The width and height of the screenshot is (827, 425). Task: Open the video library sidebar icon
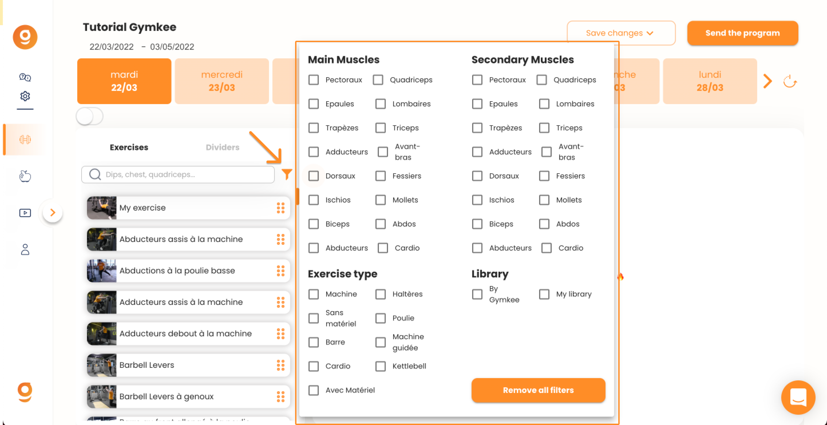coord(25,213)
